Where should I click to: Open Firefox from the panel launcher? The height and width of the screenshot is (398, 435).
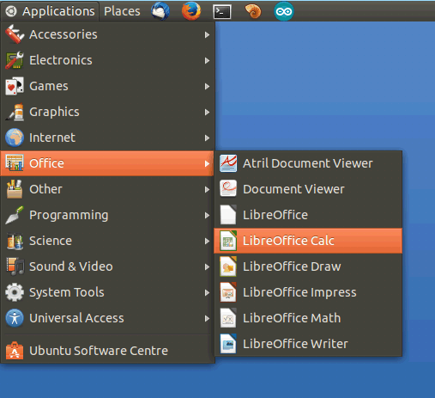tap(191, 11)
